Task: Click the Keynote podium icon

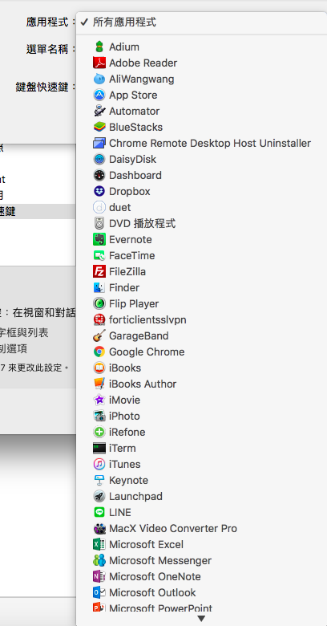Action: [99, 480]
